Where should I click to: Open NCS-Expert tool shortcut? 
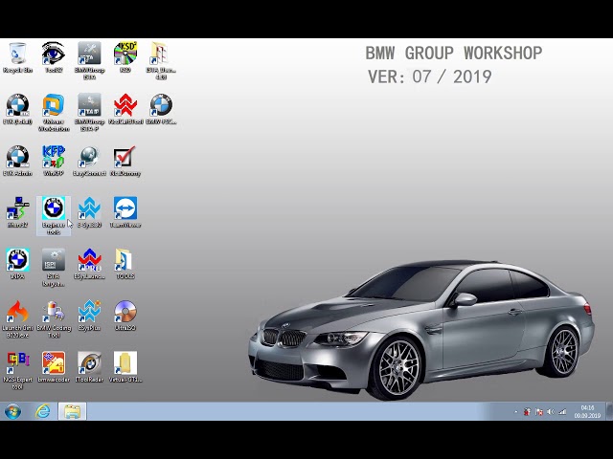click(x=17, y=370)
